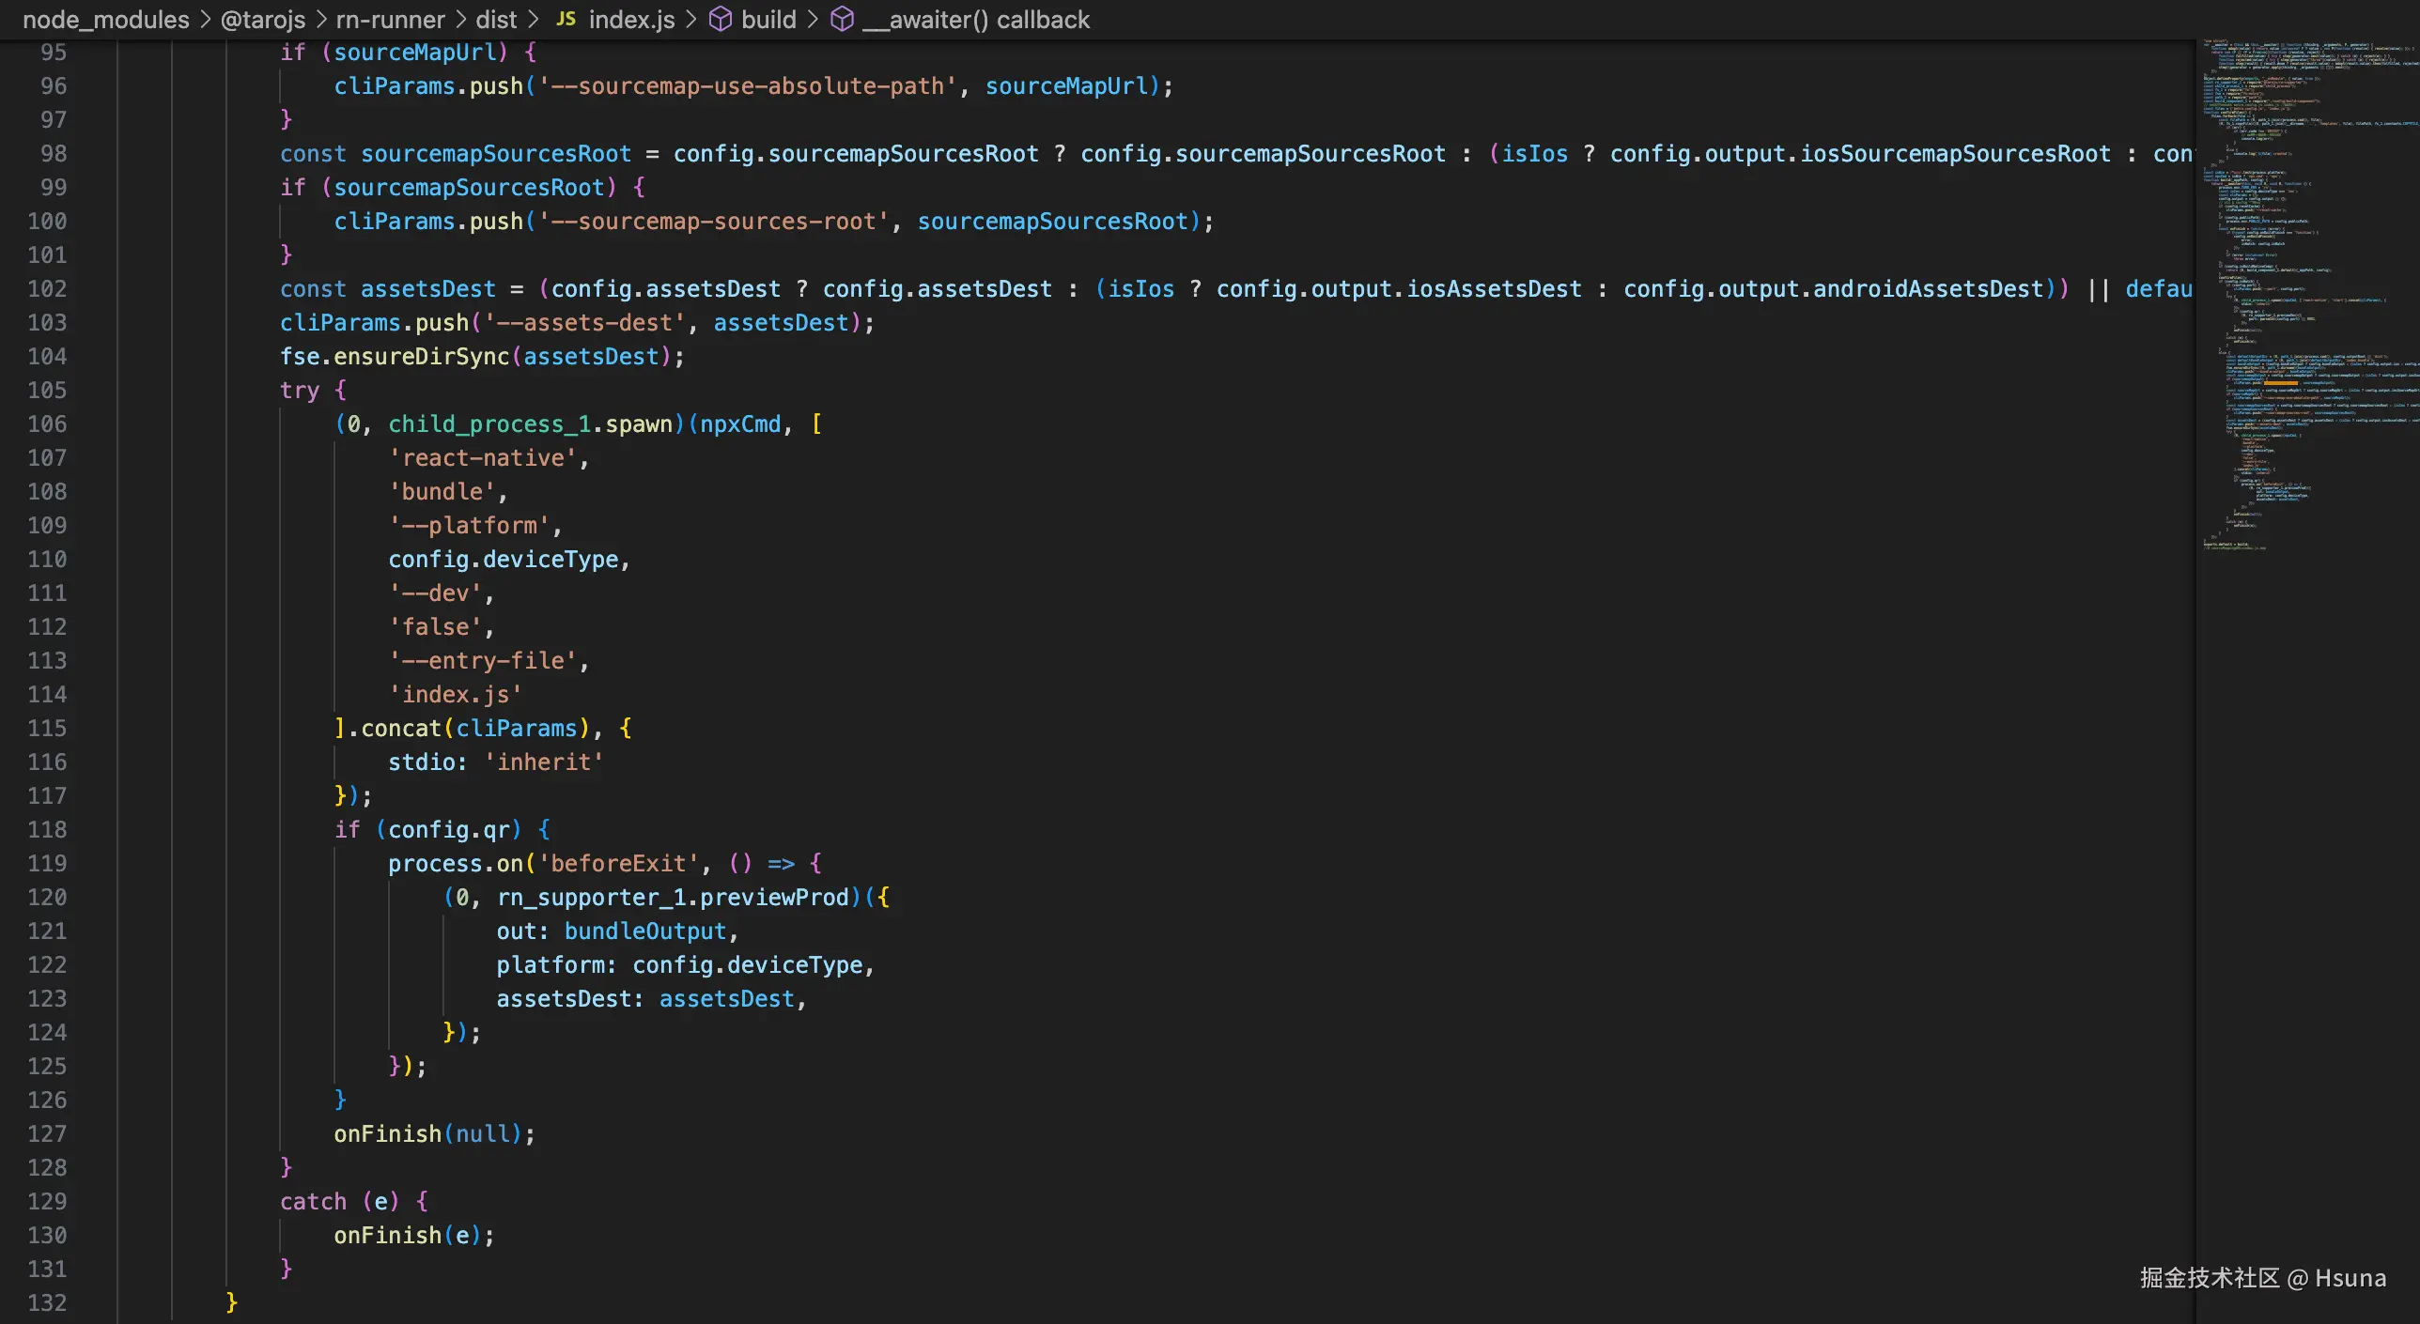Select dist breadcrumb segment
Viewport: 2420px width, 1324px height.
496,19
